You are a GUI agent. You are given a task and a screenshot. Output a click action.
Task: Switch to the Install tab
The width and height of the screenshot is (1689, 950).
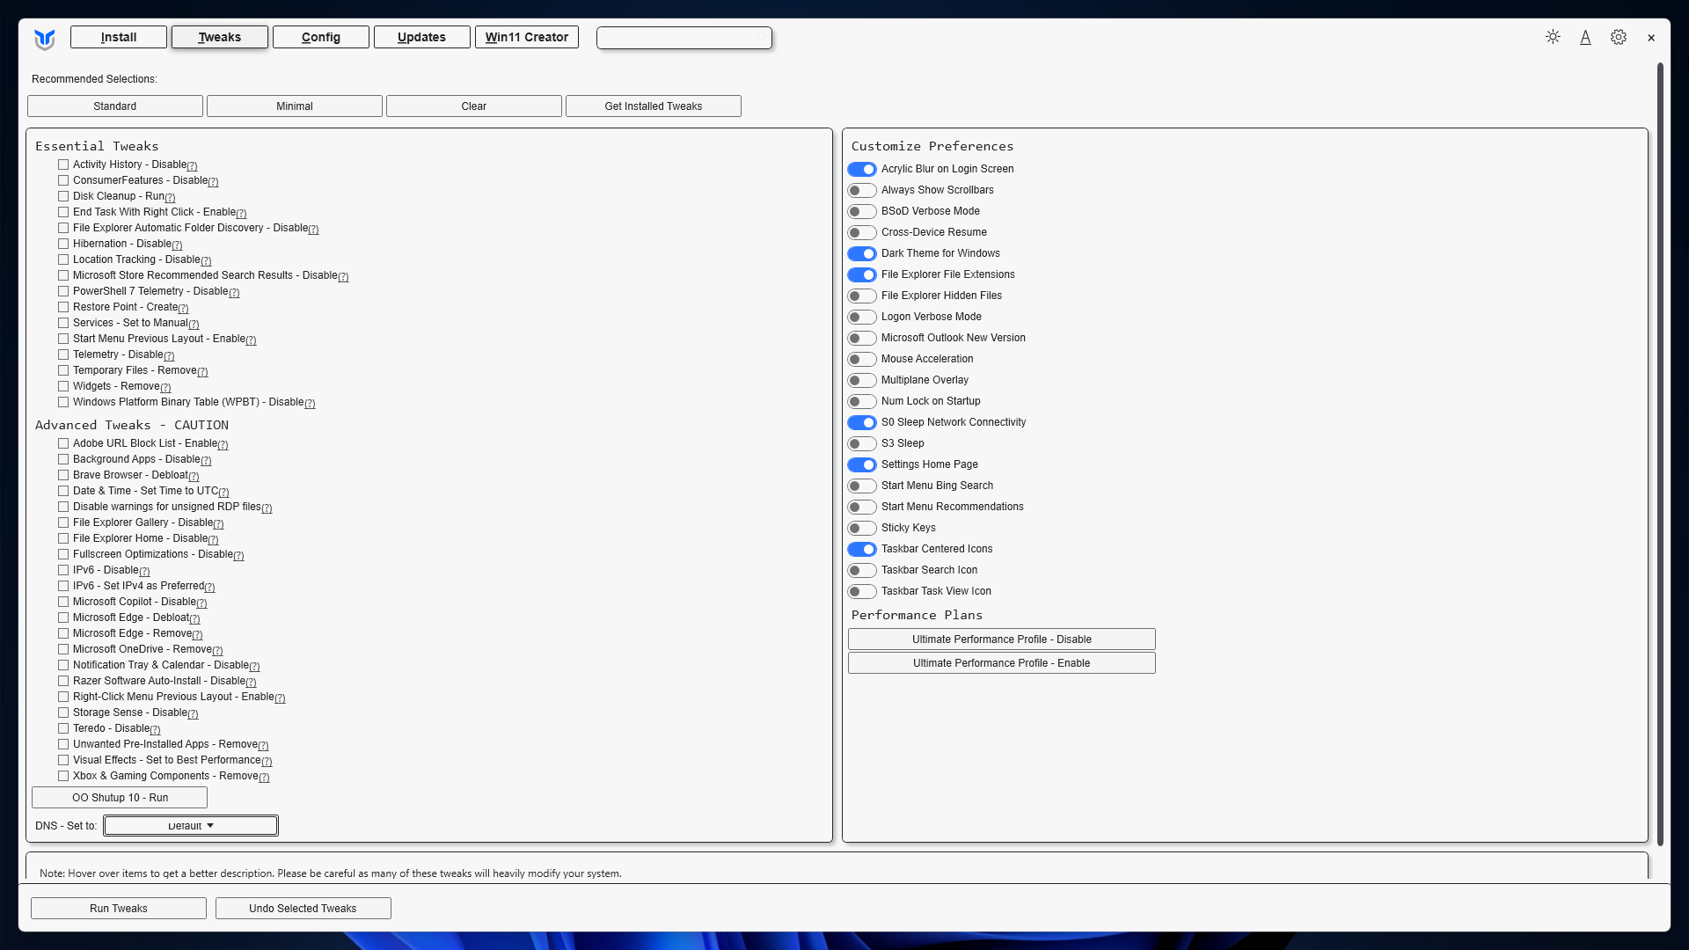(119, 37)
